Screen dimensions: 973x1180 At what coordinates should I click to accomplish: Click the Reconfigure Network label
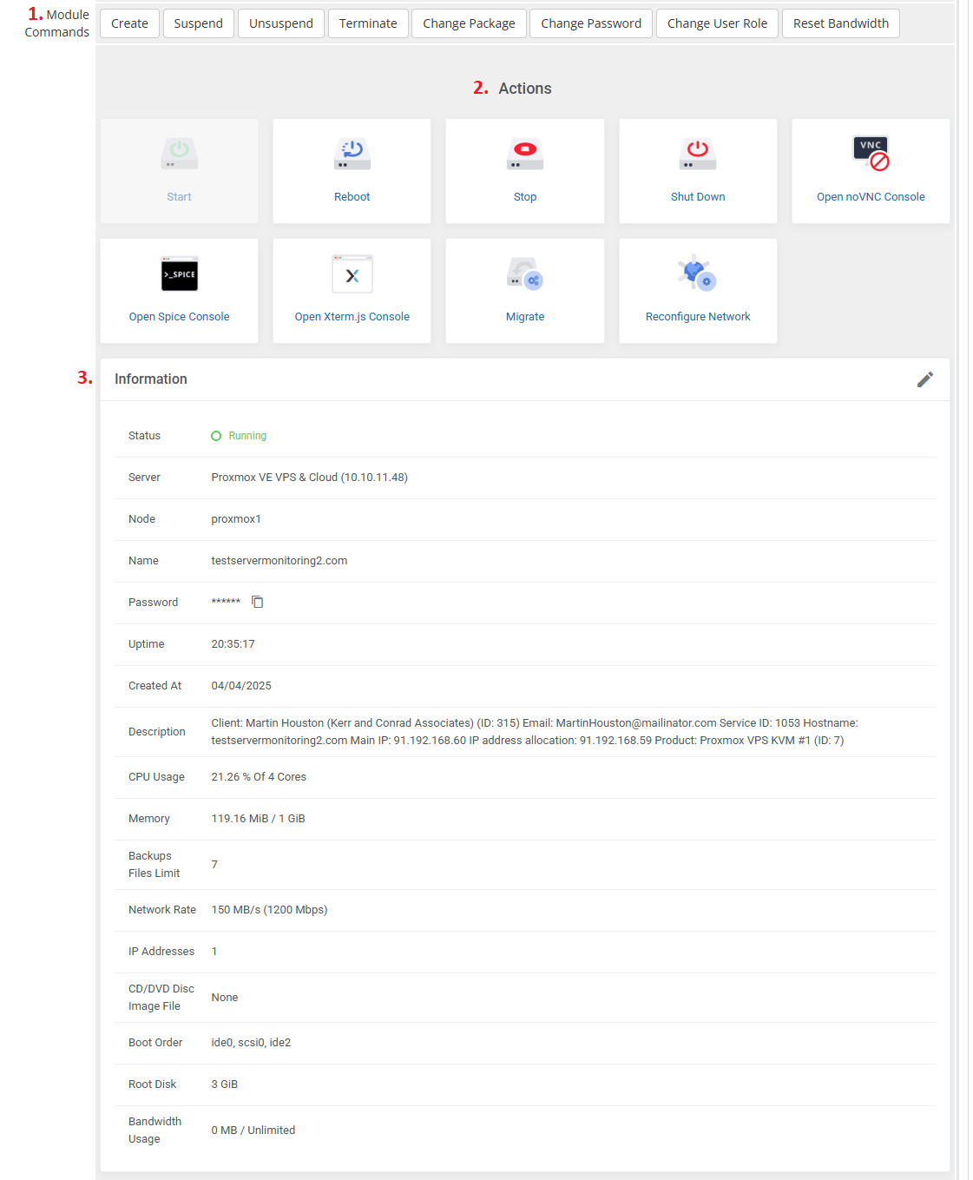[698, 317]
